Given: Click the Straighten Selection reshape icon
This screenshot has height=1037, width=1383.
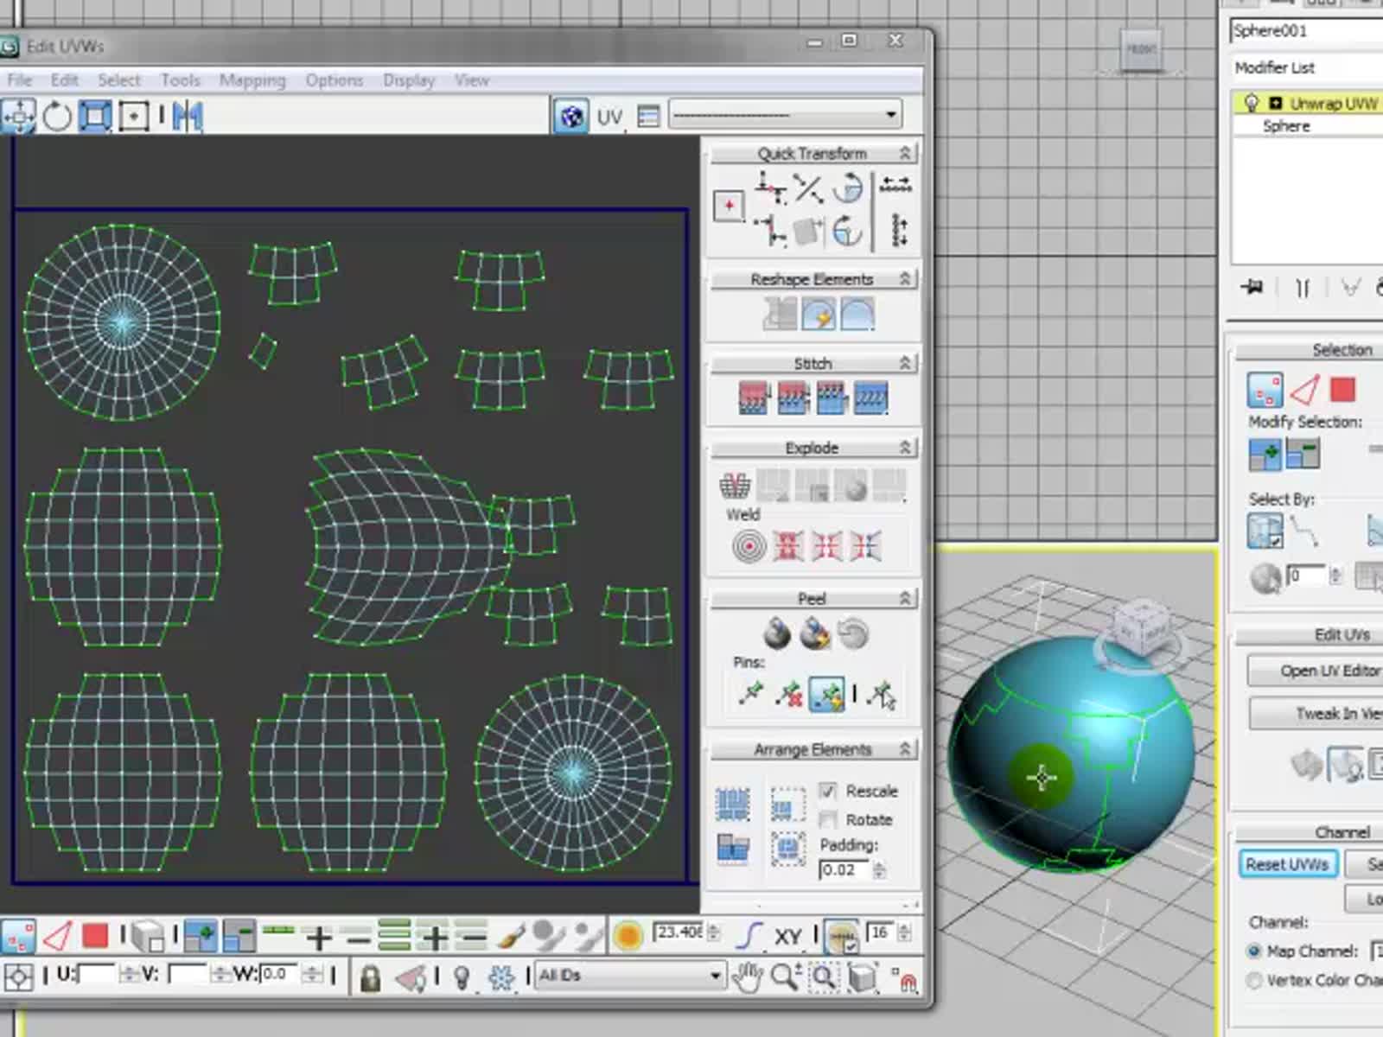Looking at the screenshot, I should click(x=780, y=314).
